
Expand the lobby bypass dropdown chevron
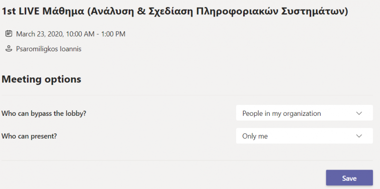[x=359, y=113]
